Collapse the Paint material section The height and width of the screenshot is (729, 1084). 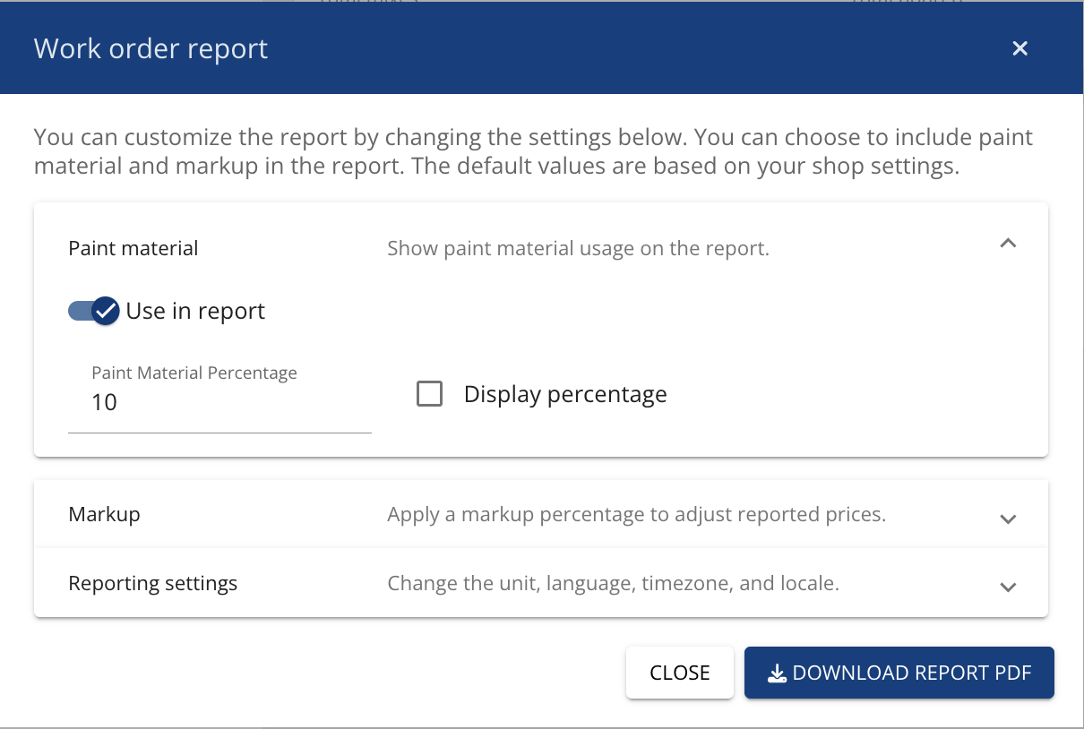click(1008, 243)
